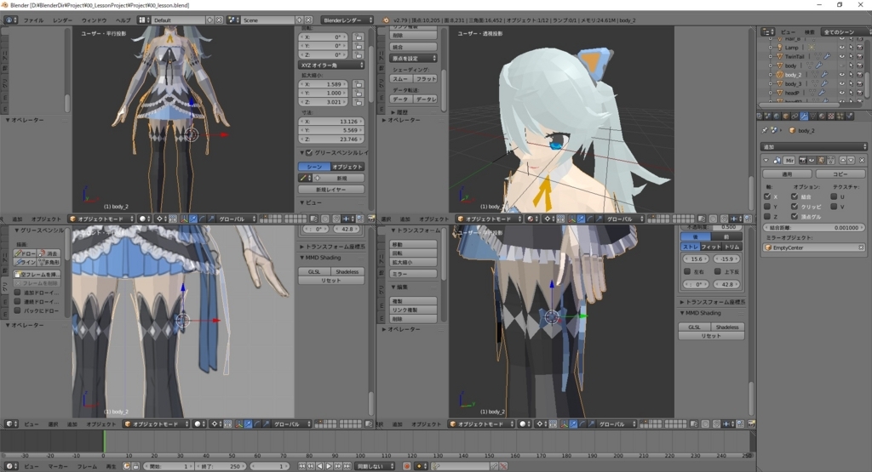Select the Material sphere tab in properties

point(822,116)
